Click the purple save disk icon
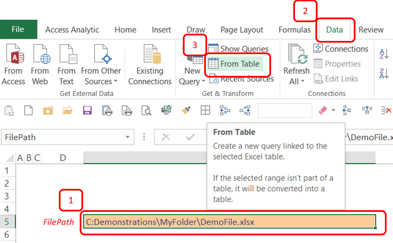This screenshot has height=243, width=393. point(87,110)
